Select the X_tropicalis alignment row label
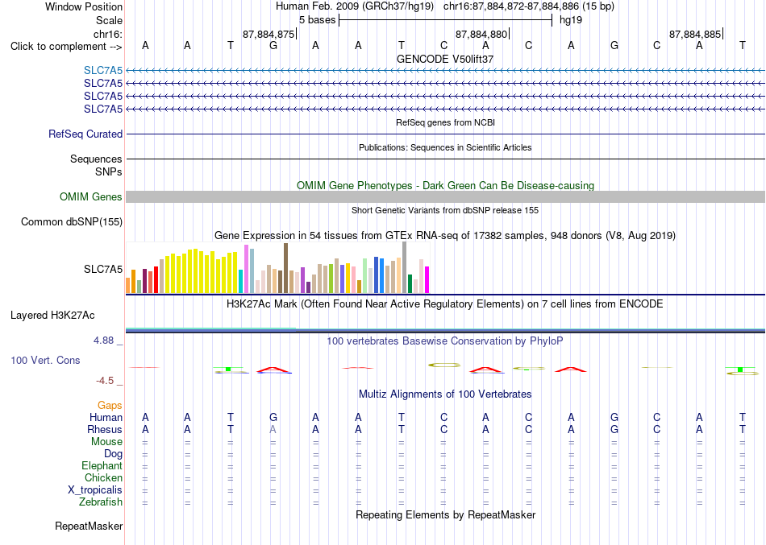766x545 pixels. 95,490
